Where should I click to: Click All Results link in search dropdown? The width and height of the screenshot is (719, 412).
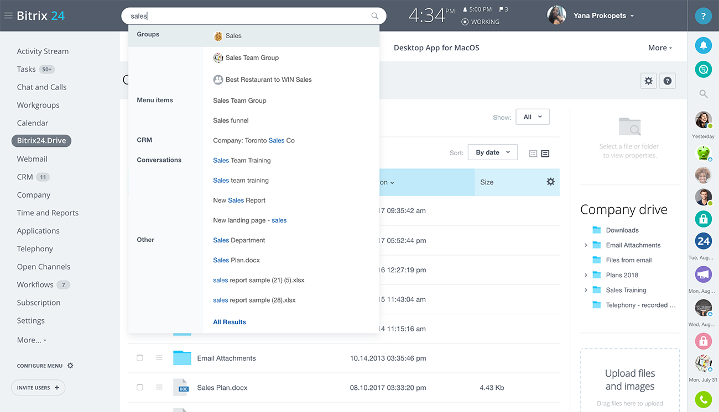(230, 322)
